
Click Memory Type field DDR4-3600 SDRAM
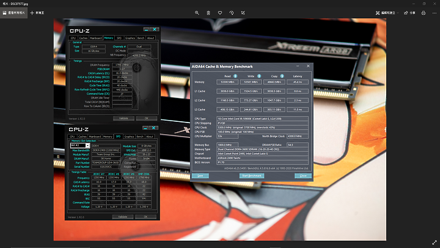262,149
